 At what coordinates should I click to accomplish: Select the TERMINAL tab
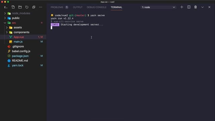(117, 7)
